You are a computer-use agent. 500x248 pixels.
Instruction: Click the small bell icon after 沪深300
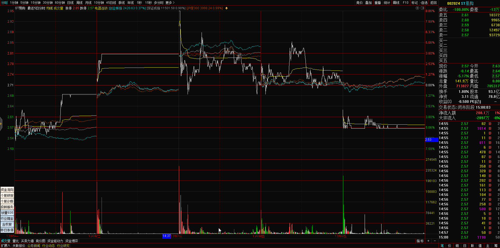pyautogui.click(x=226, y=8)
